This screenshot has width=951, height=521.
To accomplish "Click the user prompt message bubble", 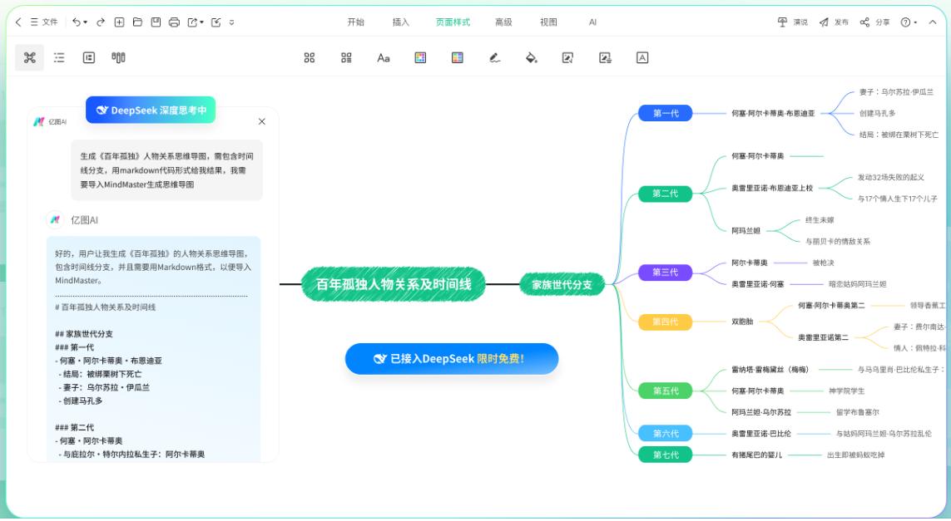I will [166, 170].
